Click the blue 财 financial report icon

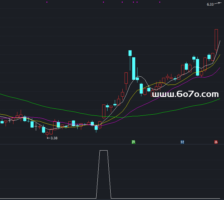[182, 142]
